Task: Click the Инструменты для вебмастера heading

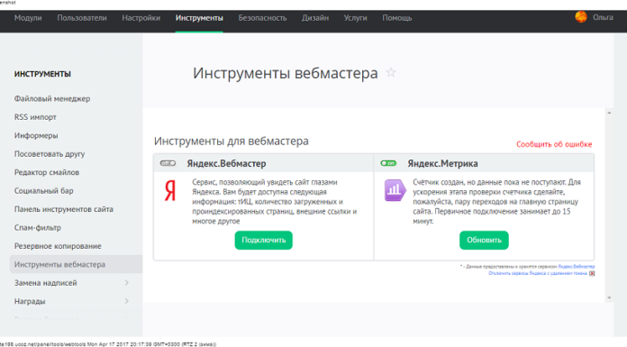Action: [232, 141]
